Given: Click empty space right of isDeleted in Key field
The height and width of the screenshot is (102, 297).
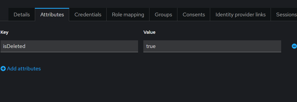Looking at the screenshot, I should (x=82, y=46).
